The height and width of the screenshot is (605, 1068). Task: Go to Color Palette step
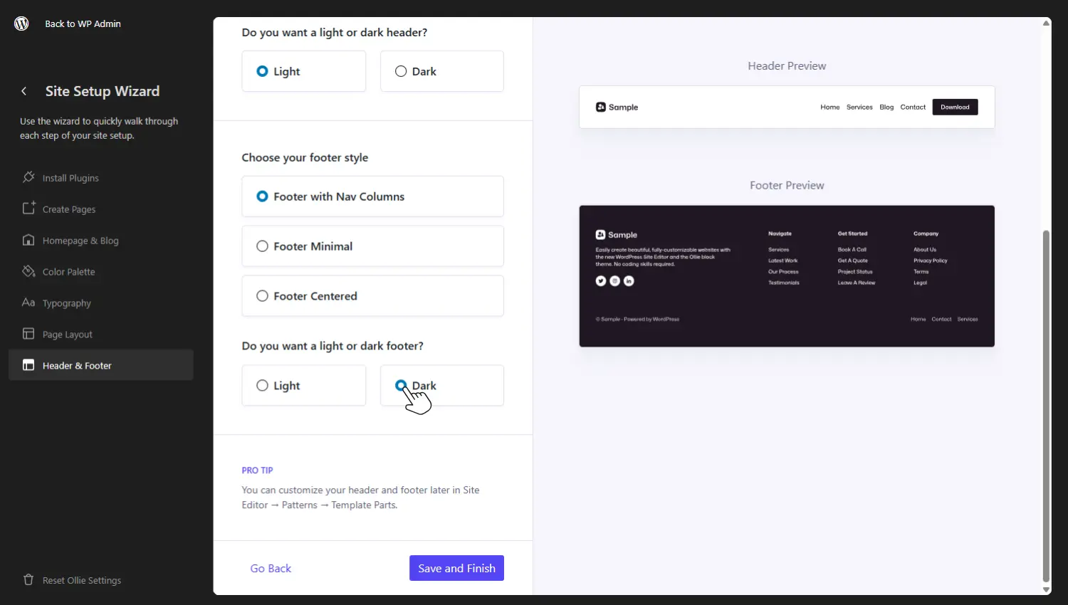[101, 272]
